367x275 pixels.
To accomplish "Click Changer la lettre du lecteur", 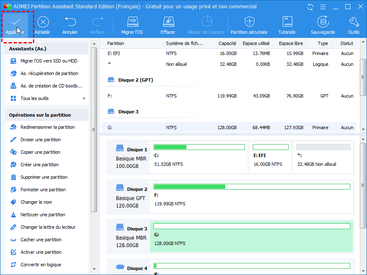I will (48, 227).
